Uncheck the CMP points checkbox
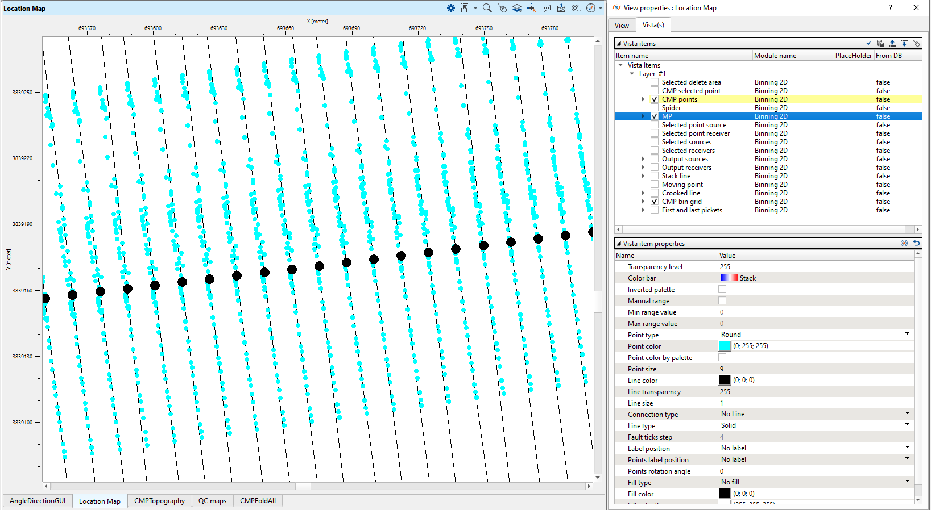Screen dimensions: 931x510 655,99
